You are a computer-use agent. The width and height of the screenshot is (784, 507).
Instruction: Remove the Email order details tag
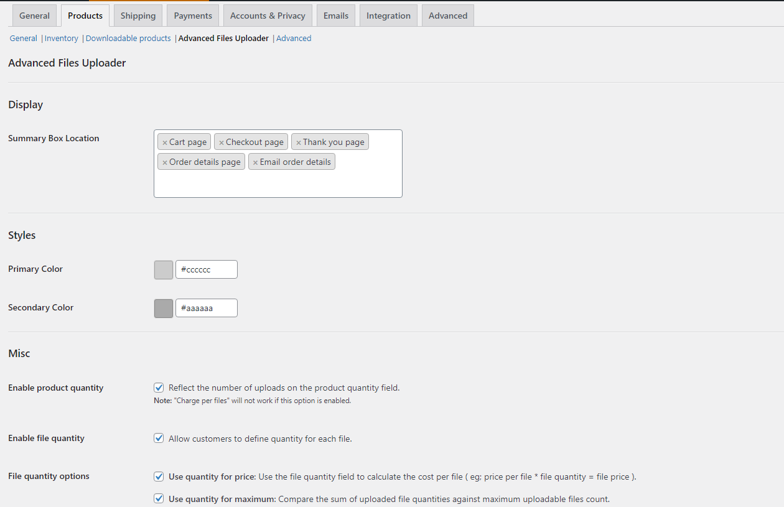255,162
